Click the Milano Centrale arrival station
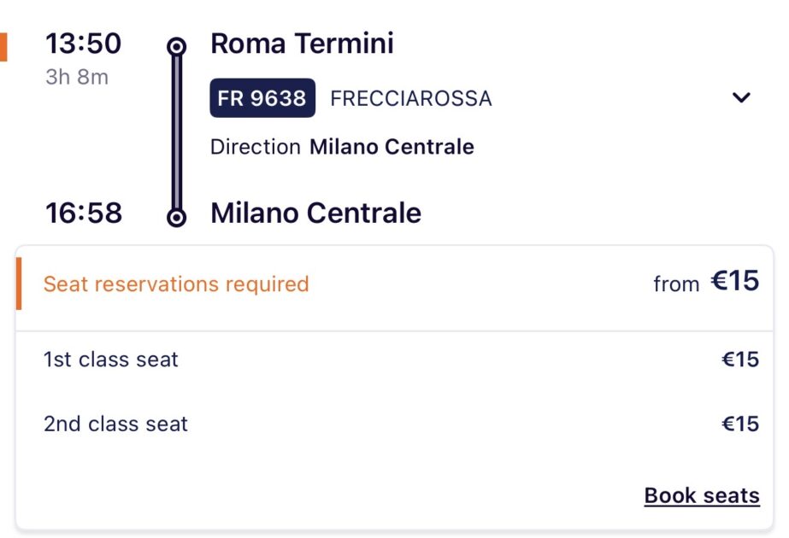 point(315,213)
